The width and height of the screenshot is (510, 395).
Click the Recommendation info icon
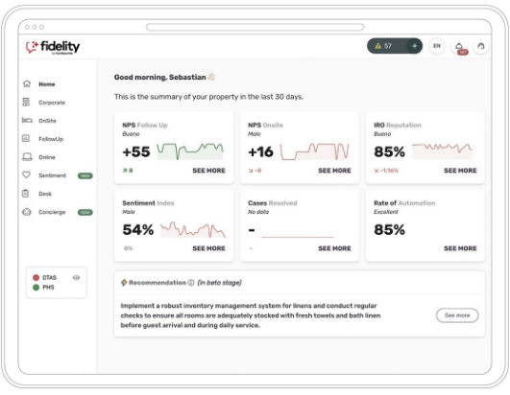(x=191, y=283)
